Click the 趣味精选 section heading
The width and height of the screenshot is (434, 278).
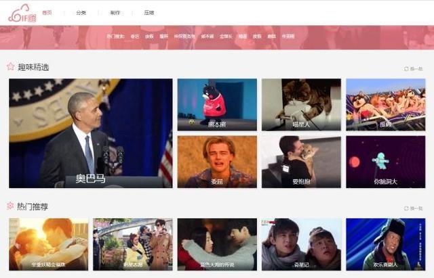pyautogui.click(x=33, y=67)
